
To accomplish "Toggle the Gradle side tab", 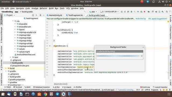I will 171,19.
